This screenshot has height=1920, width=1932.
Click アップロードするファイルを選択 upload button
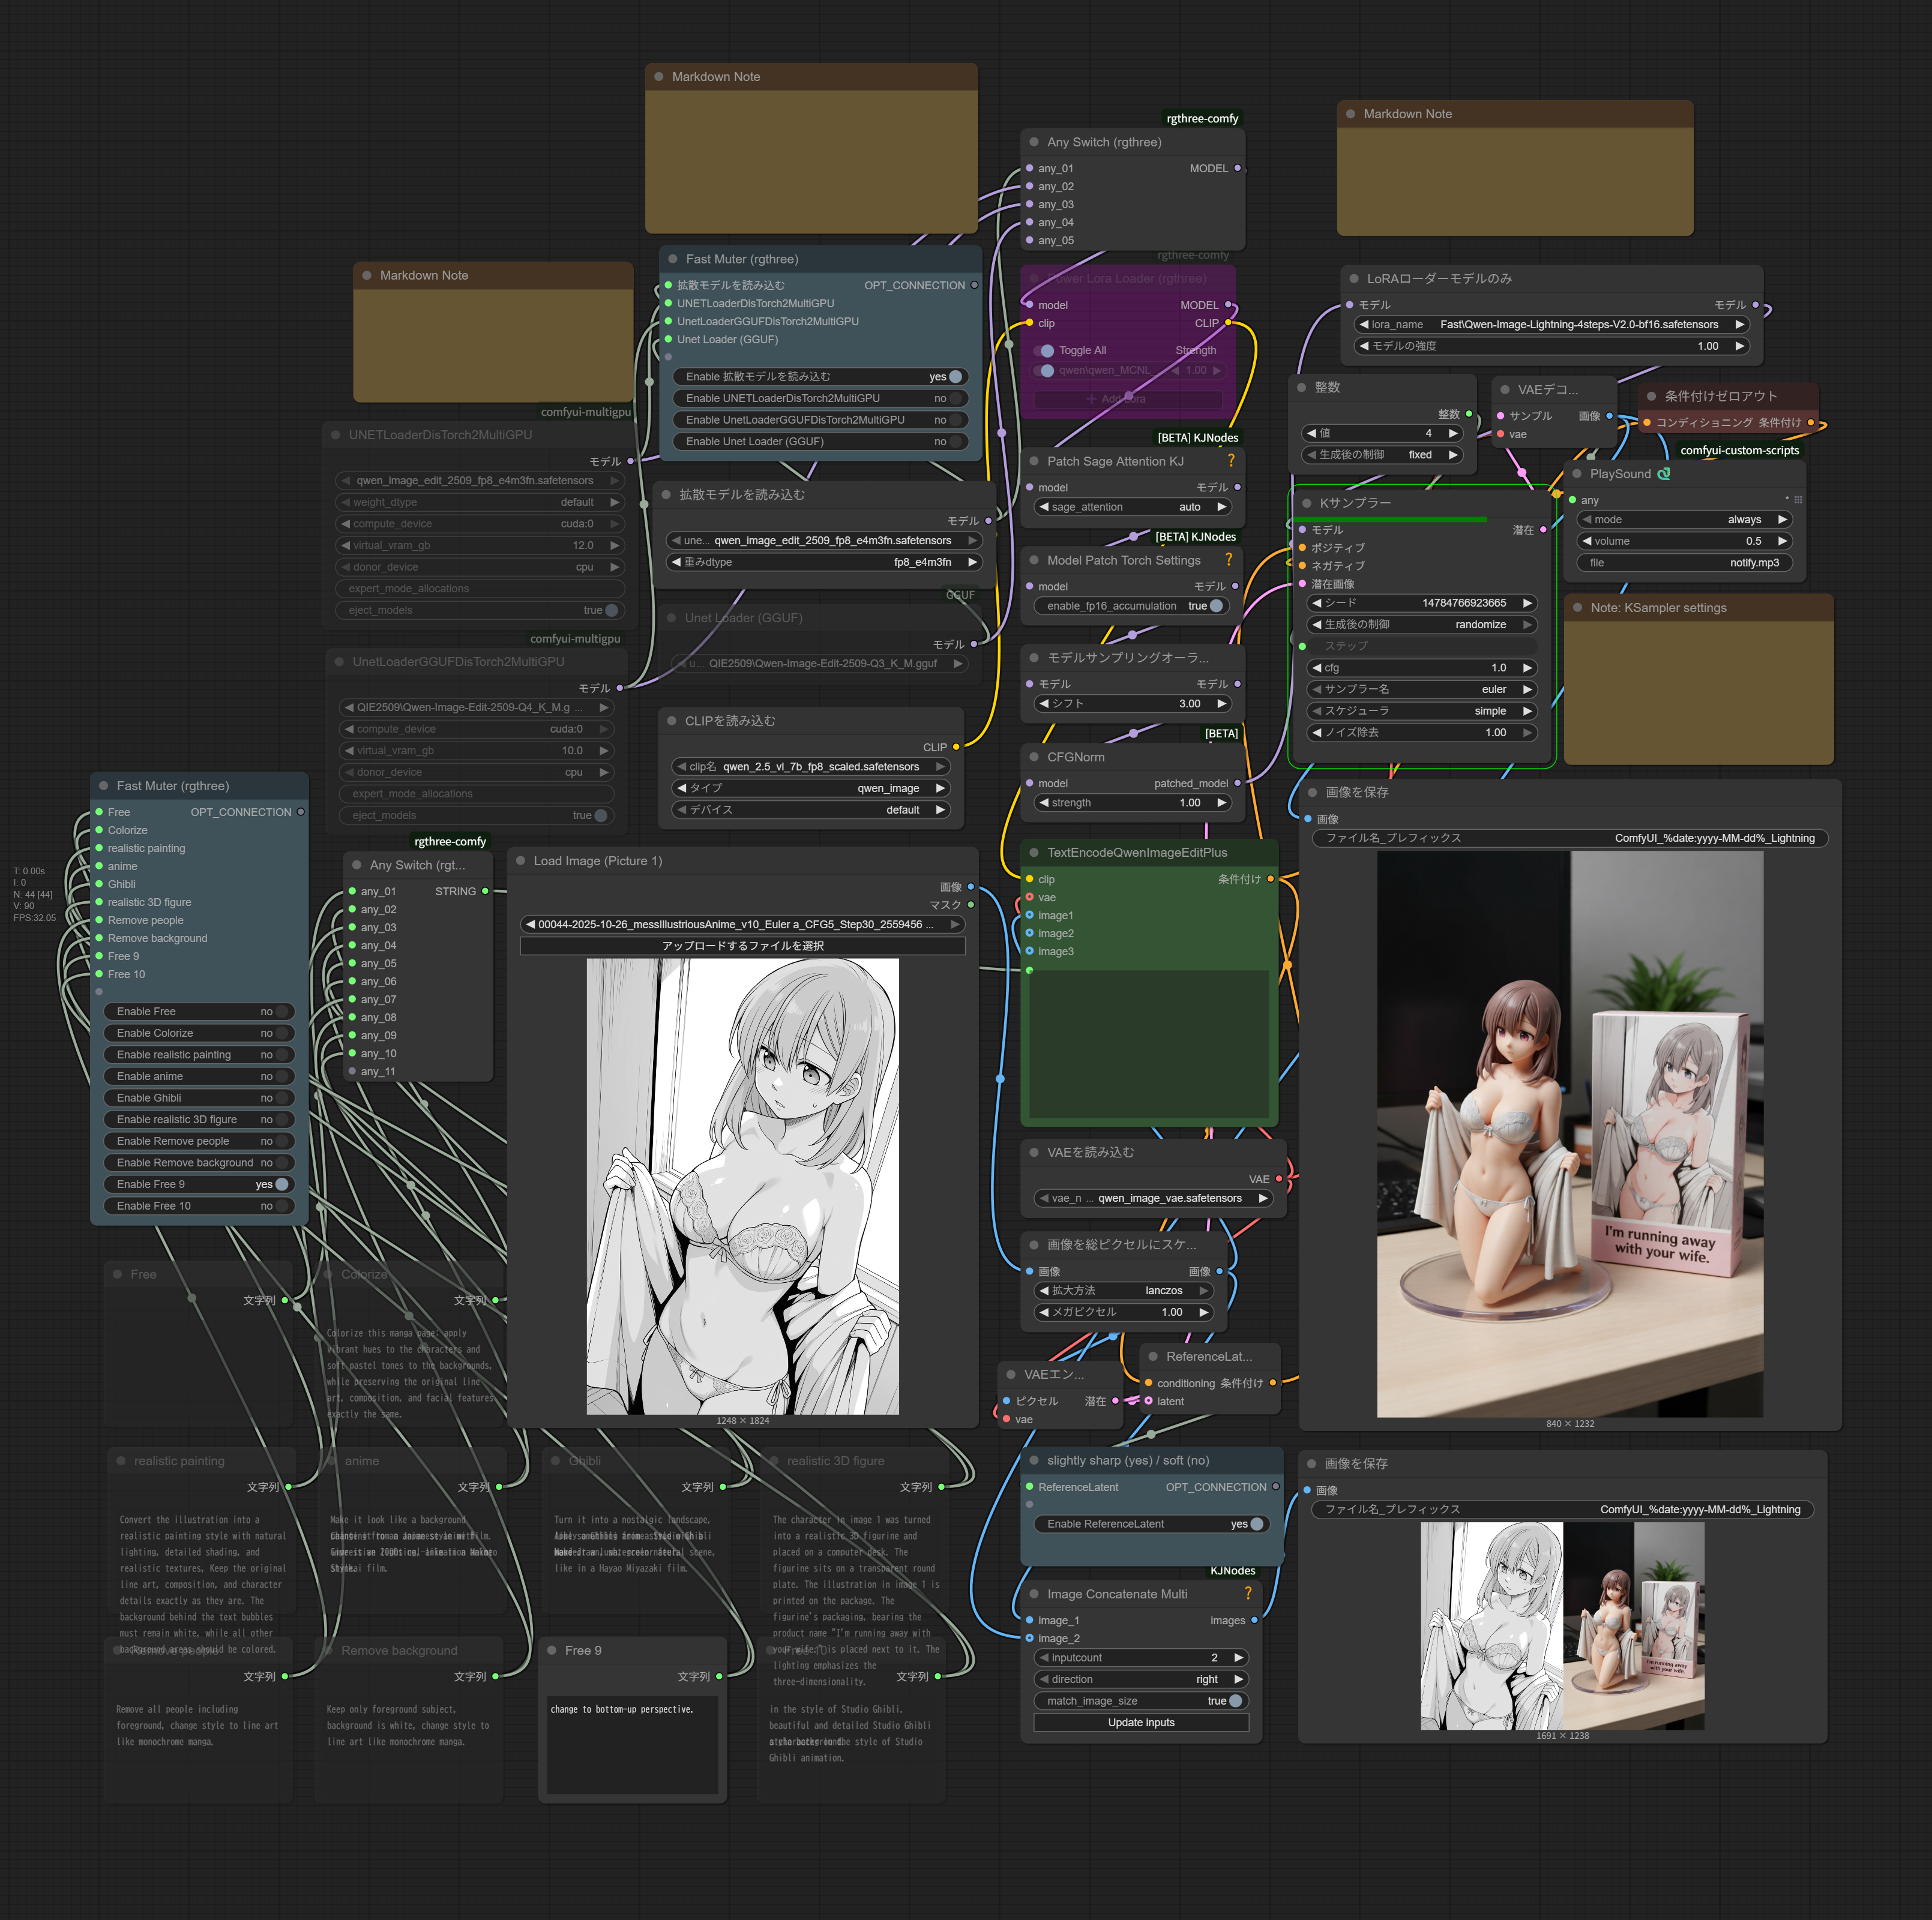742,946
